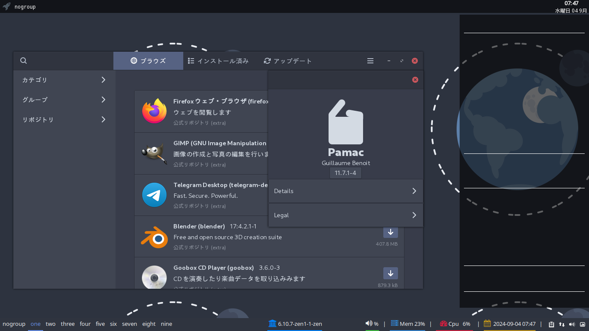Open the Blender (blender) package title
The width and height of the screenshot is (589, 331).
tap(199, 226)
